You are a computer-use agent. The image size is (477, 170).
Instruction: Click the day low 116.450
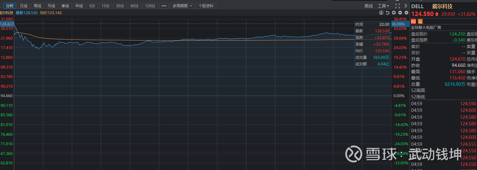click(x=457, y=78)
